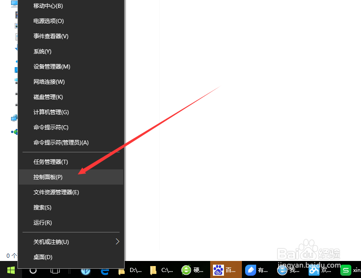Select This PC monitor icon in sidebar

14,3
